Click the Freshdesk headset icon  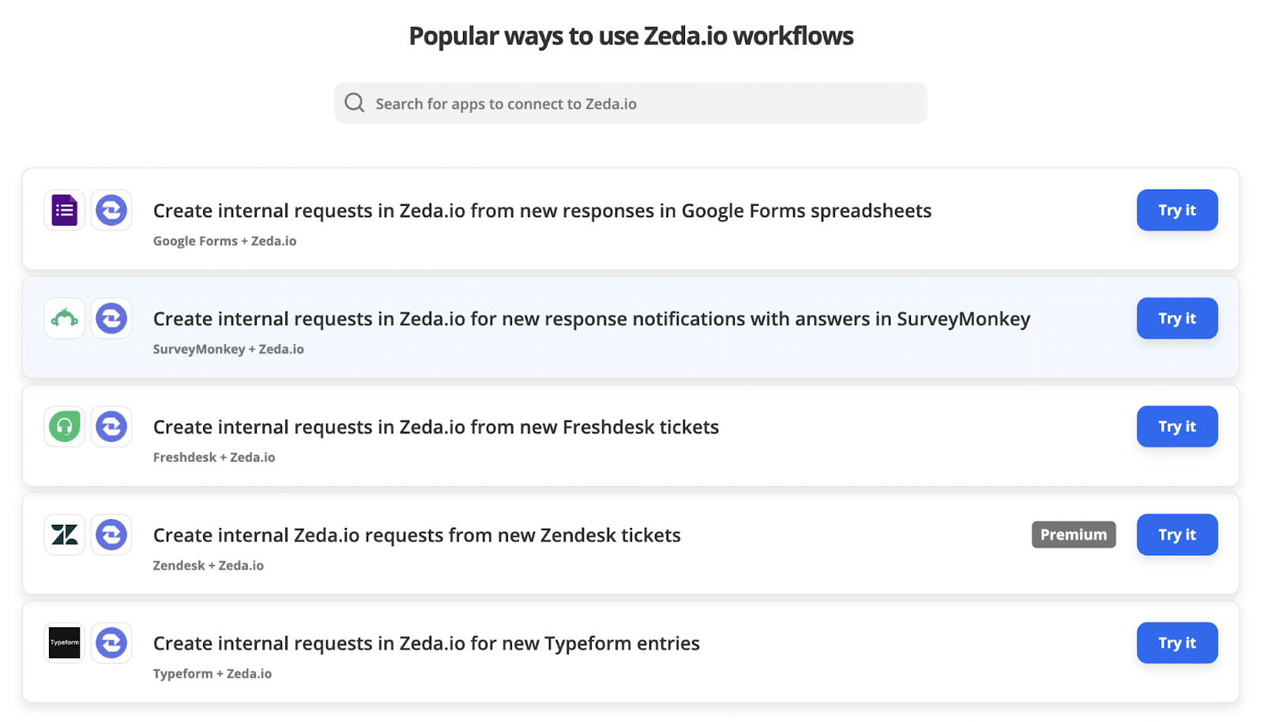tap(65, 427)
